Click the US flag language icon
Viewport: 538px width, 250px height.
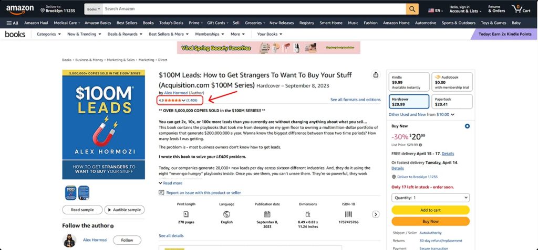tap(431, 10)
